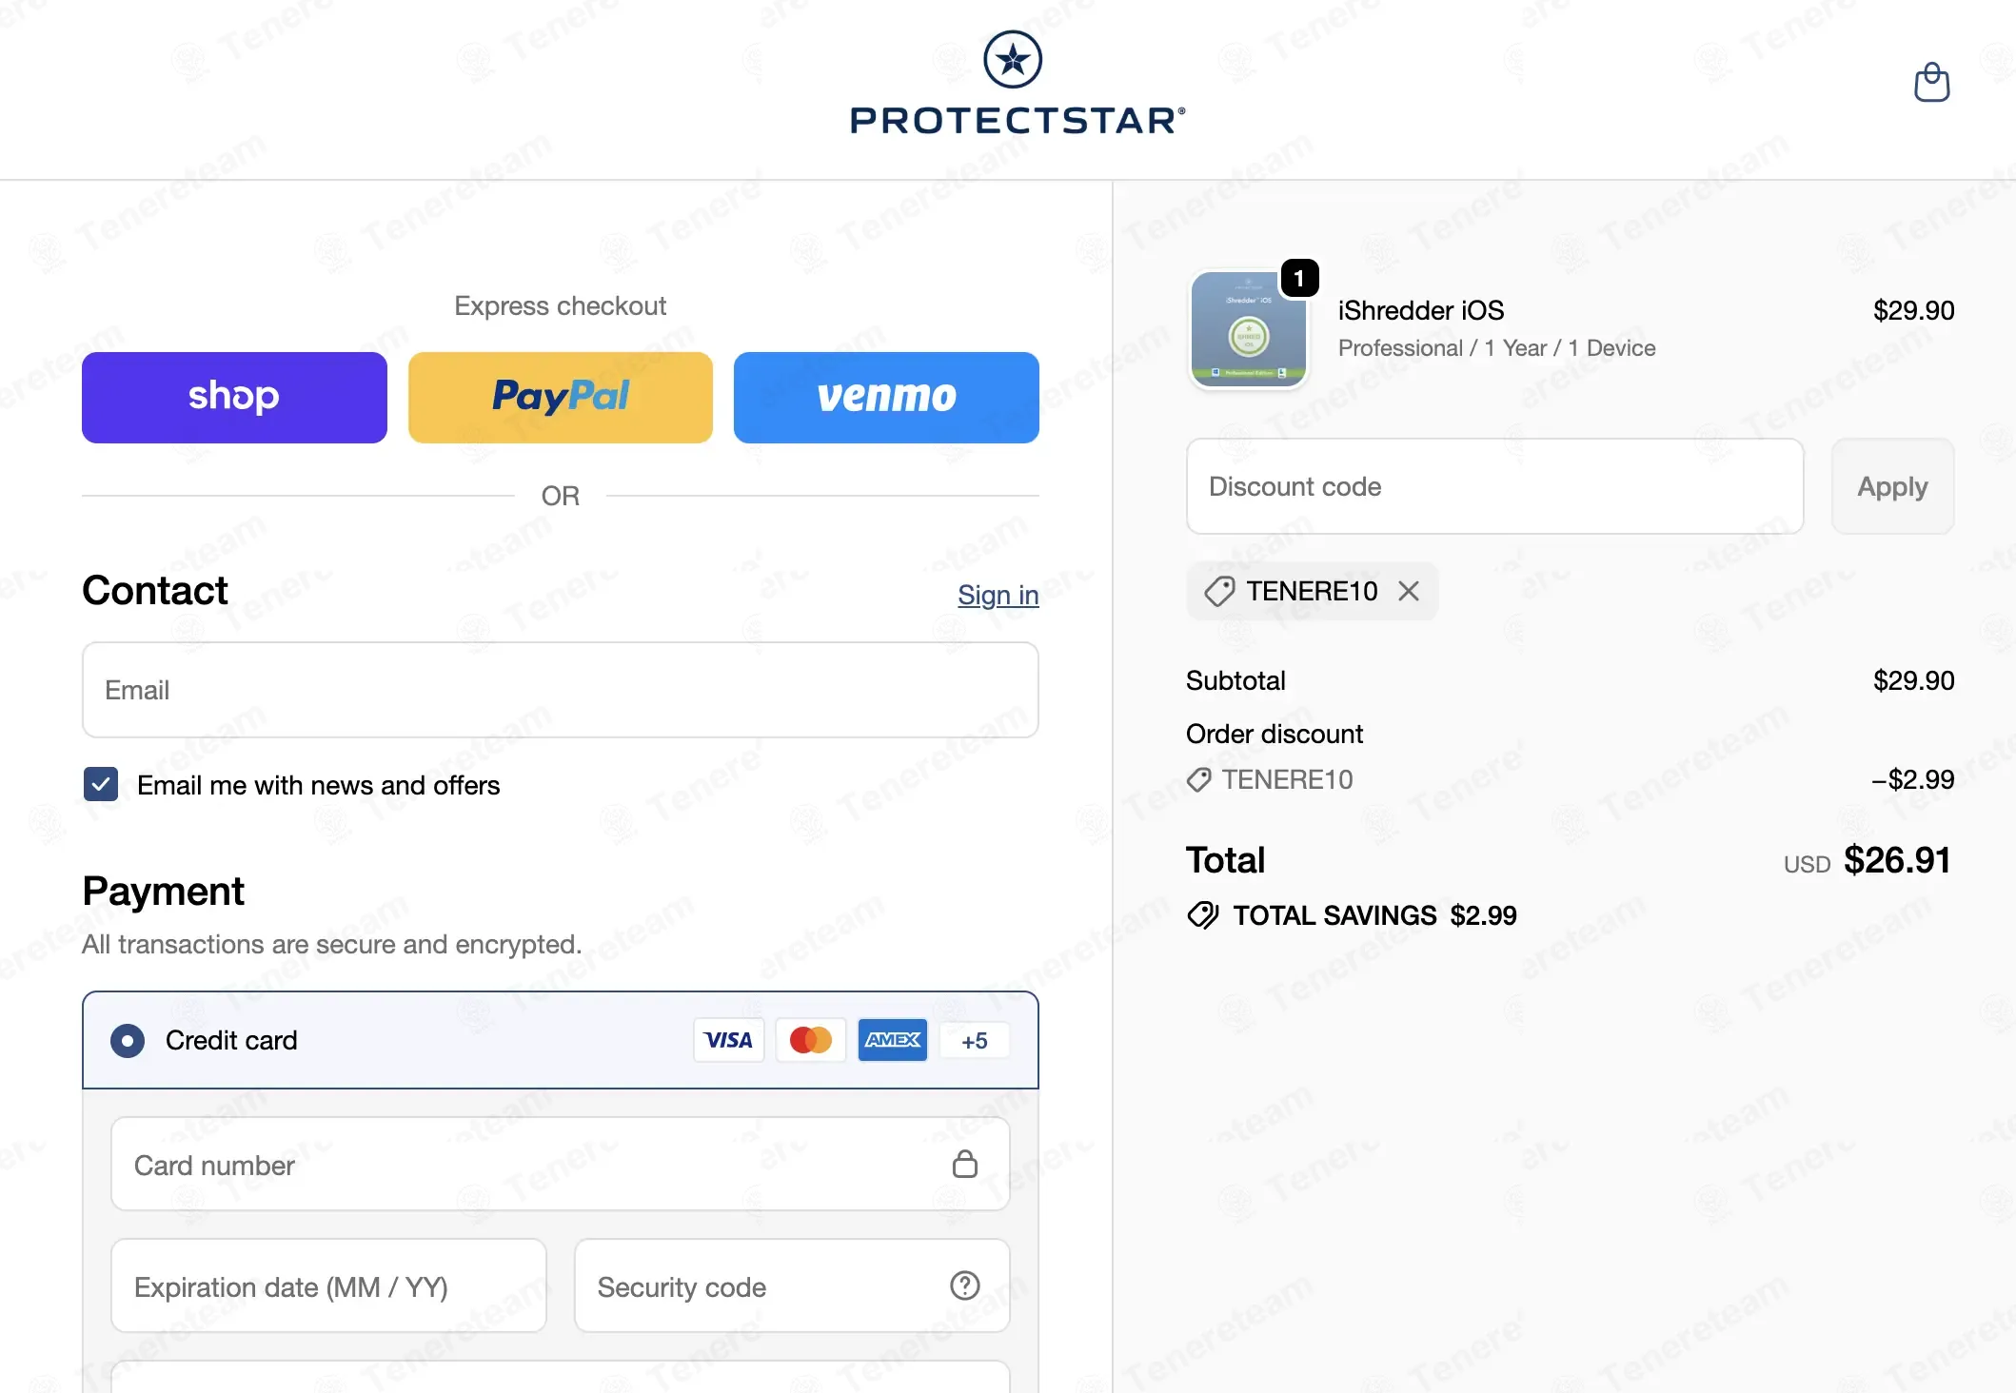Select the Credit card radio button
Viewport: 2016px width, 1393px height.
pos(128,1040)
